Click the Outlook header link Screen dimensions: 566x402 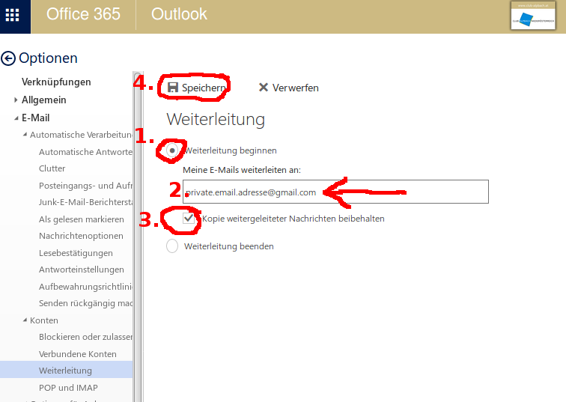[x=179, y=14]
